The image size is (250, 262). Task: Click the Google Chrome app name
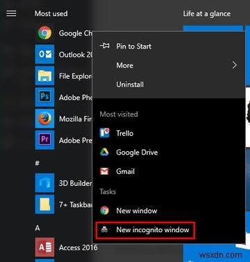[76, 33]
